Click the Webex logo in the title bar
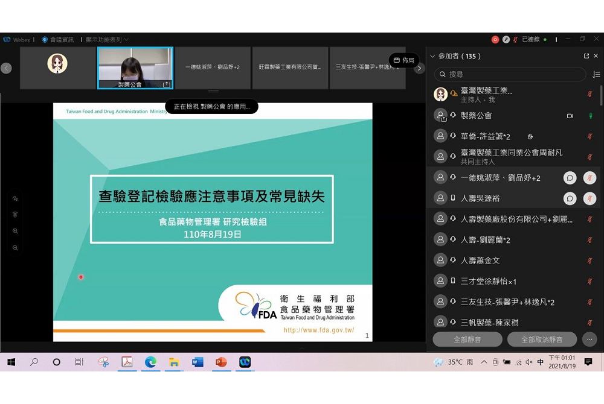This screenshot has width=604, height=404. tap(7, 40)
